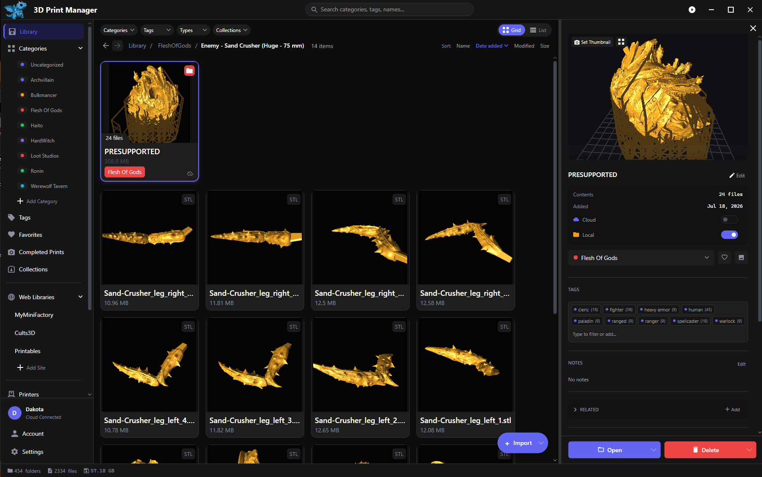Click the image icon next to heart
The height and width of the screenshot is (477, 762).
click(x=741, y=257)
